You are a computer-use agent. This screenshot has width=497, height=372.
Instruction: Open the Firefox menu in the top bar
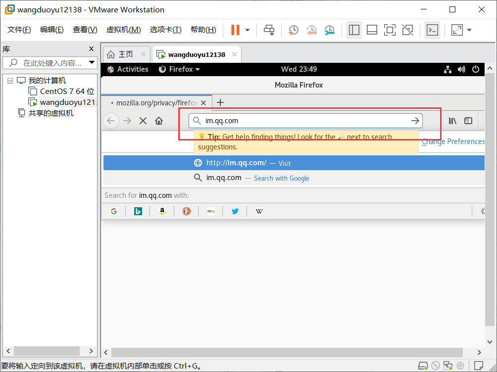click(179, 69)
